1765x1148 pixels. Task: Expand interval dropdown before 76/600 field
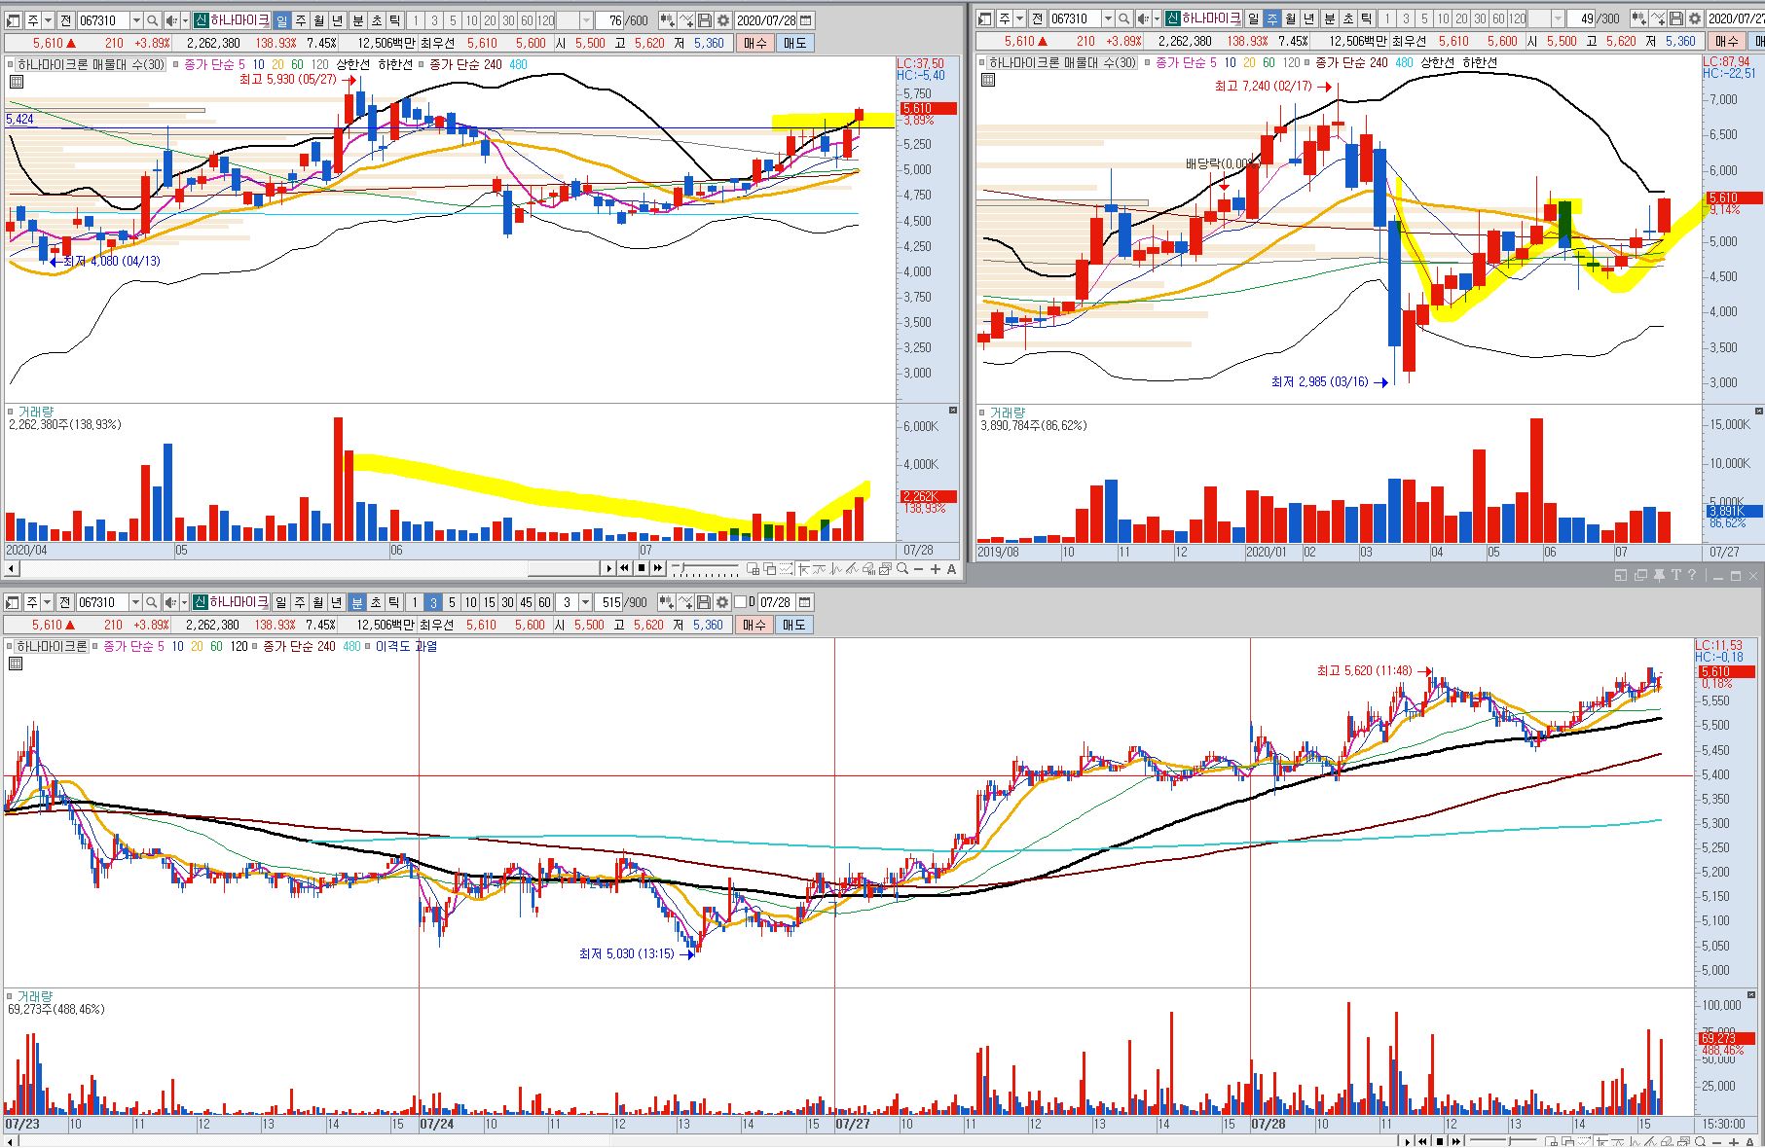[x=586, y=20]
